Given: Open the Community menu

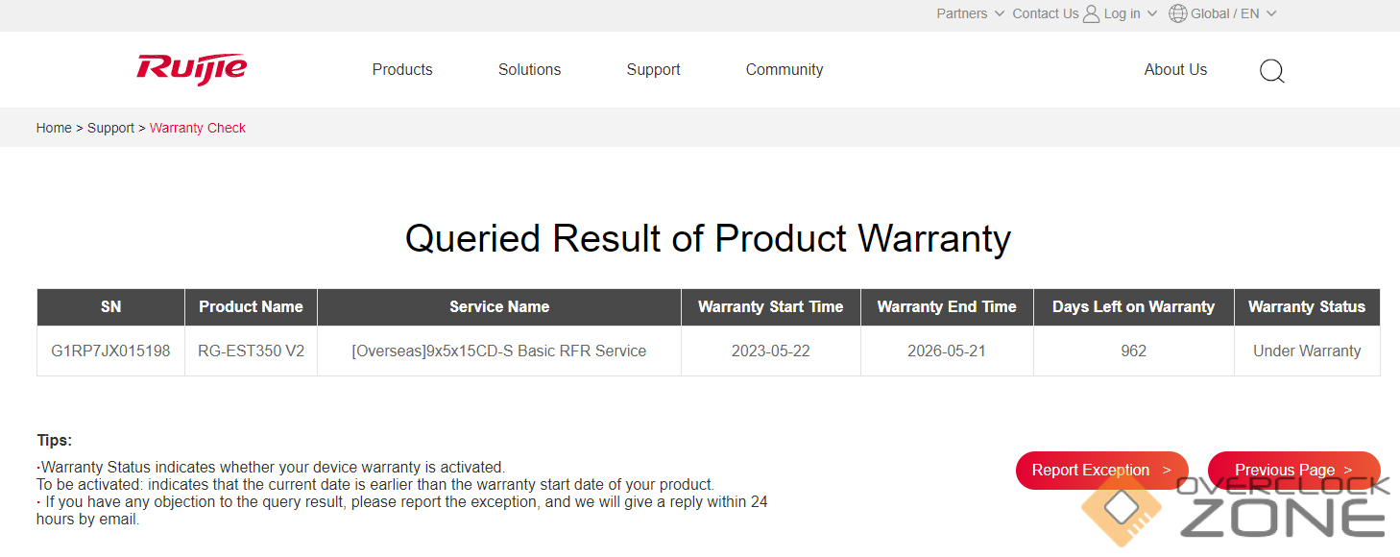Looking at the screenshot, I should (x=784, y=69).
